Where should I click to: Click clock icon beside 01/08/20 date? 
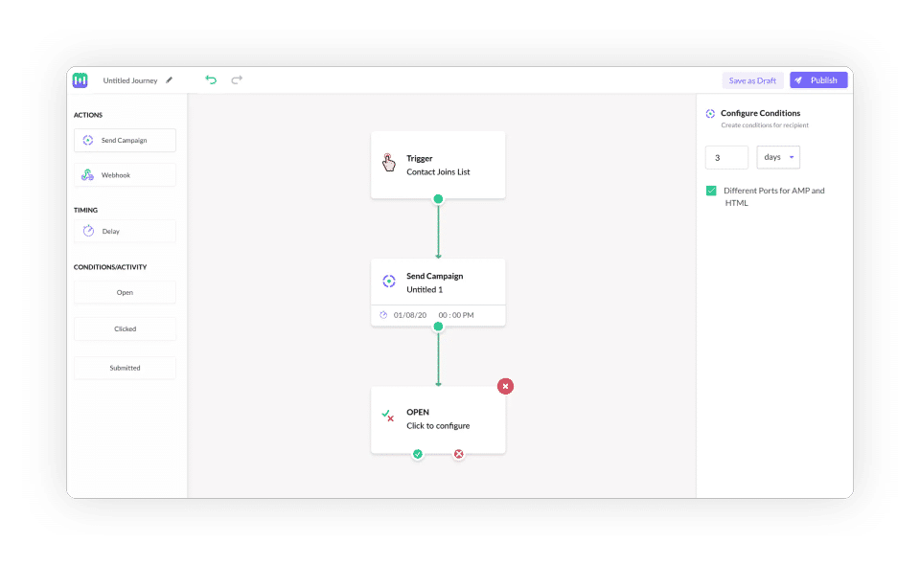pyautogui.click(x=383, y=315)
